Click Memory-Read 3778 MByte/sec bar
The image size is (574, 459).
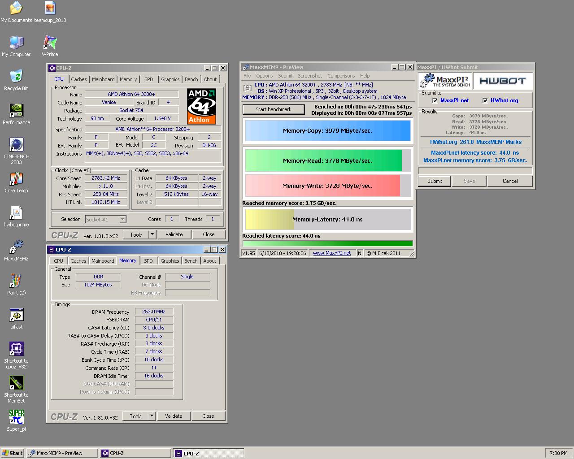click(327, 160)
